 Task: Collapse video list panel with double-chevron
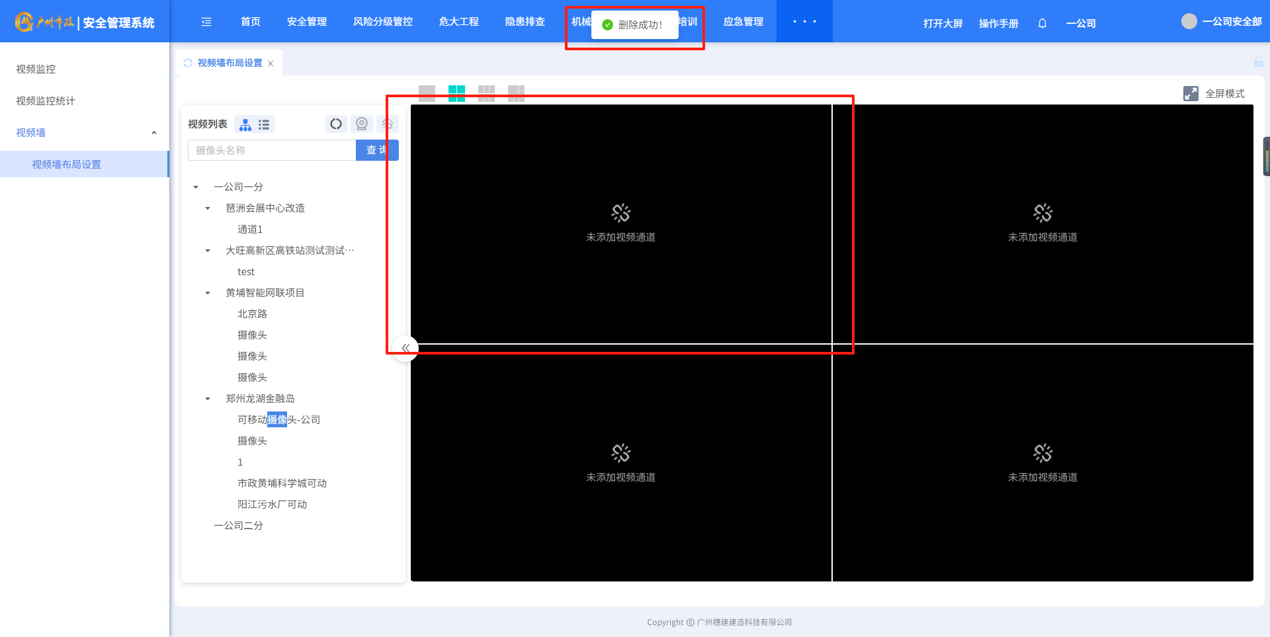tap(405, 348)
